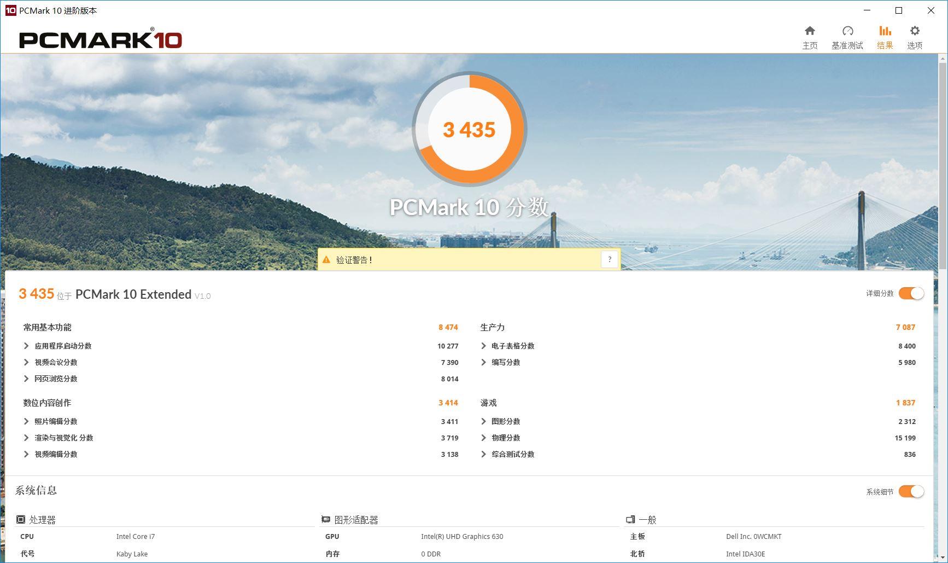Click the 2 312 graphics value
This screenshot has width=948, height=563.
pos(907,421)
